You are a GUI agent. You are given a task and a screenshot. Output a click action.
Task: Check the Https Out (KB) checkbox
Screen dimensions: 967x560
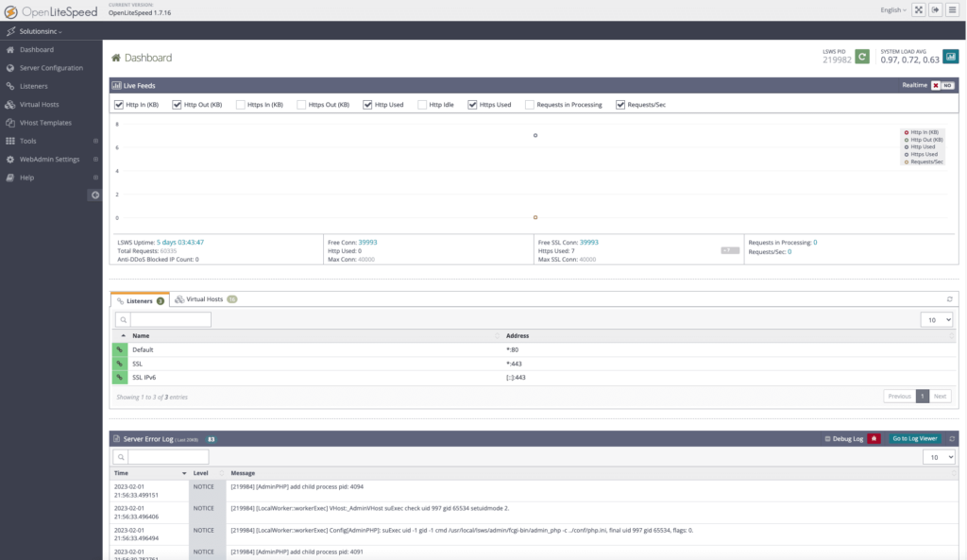point(301,105)
